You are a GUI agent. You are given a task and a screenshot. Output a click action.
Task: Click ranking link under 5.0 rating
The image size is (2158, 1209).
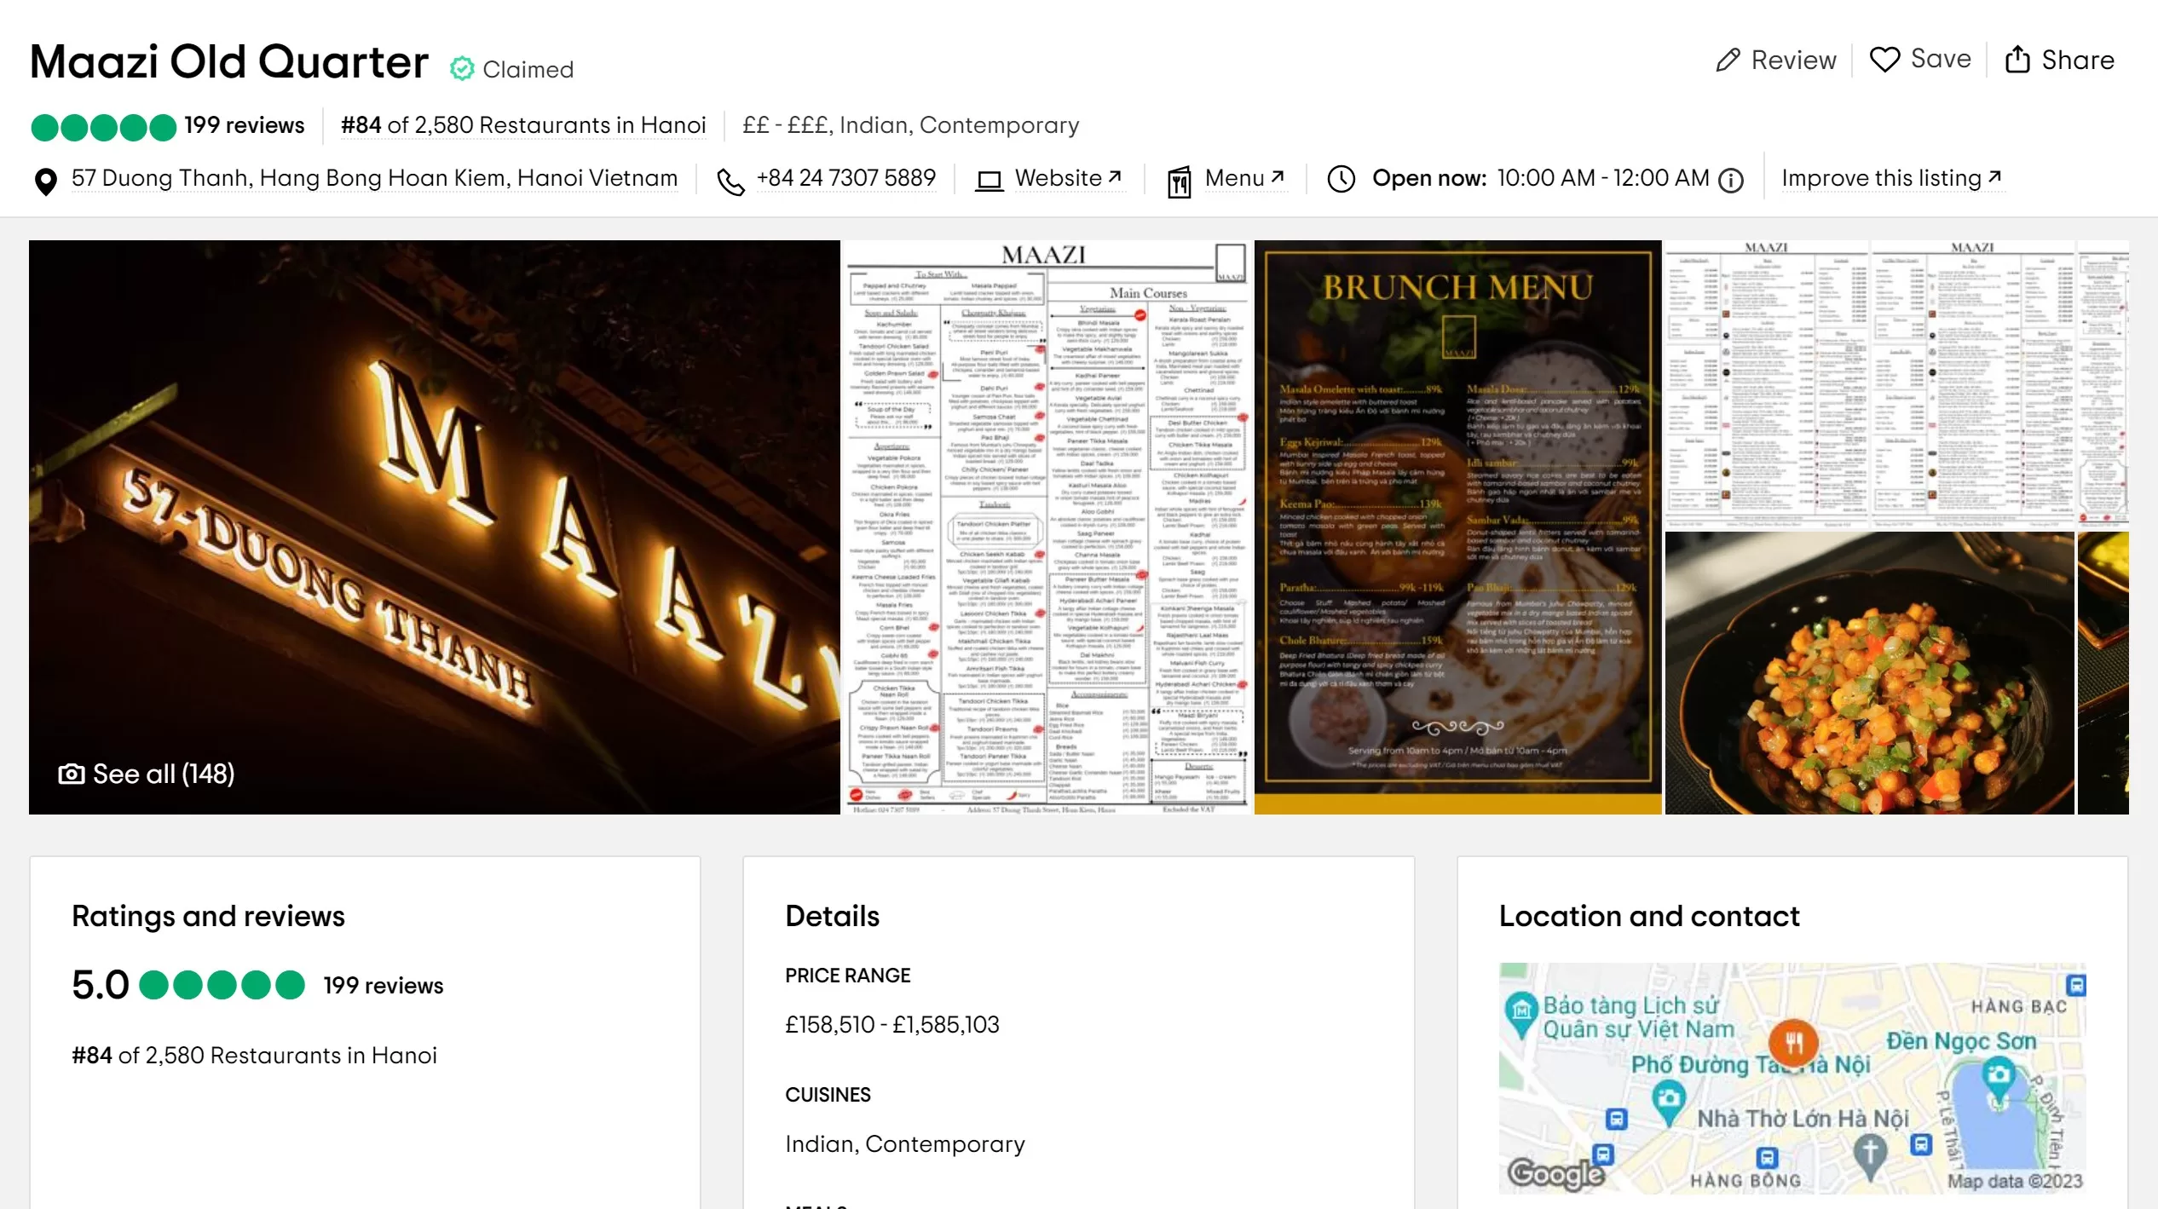(254, 1056)
